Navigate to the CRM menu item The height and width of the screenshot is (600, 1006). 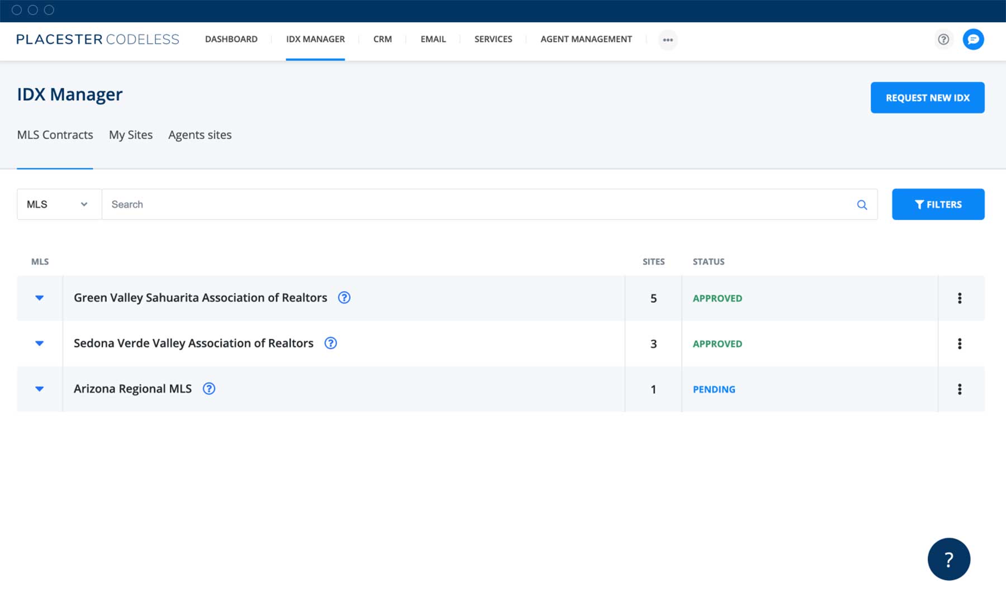click(382, 39)
